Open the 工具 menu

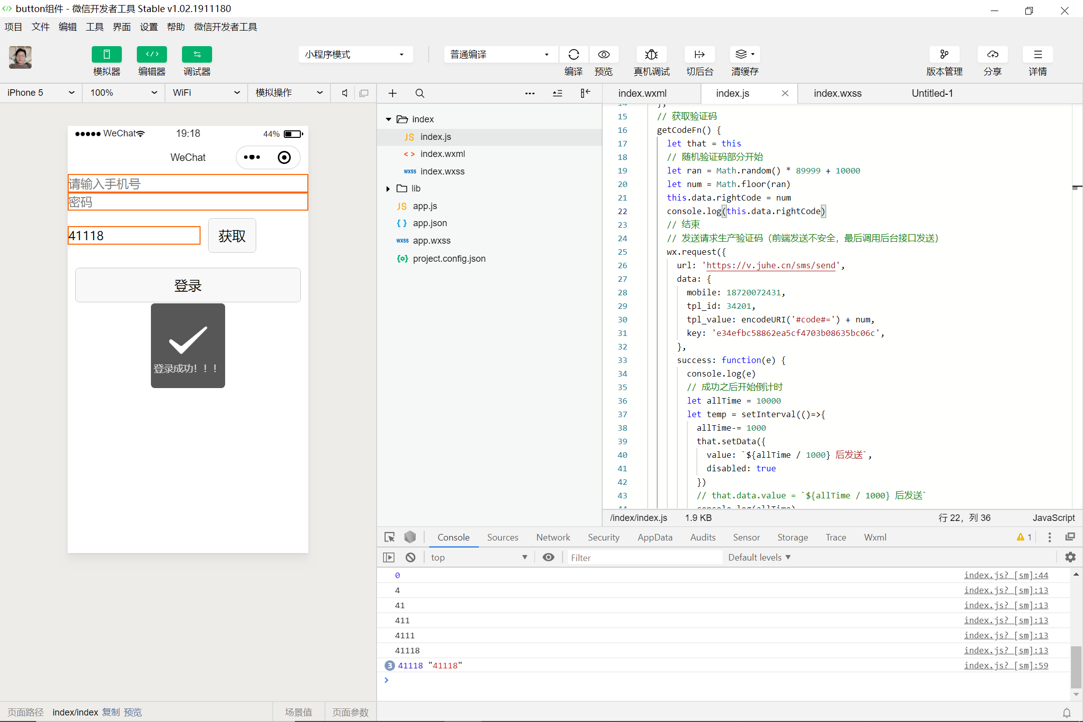coord(94,27)
